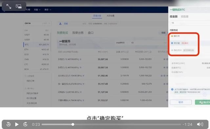Select the 我要购买 tab

[x=63, y=33]
